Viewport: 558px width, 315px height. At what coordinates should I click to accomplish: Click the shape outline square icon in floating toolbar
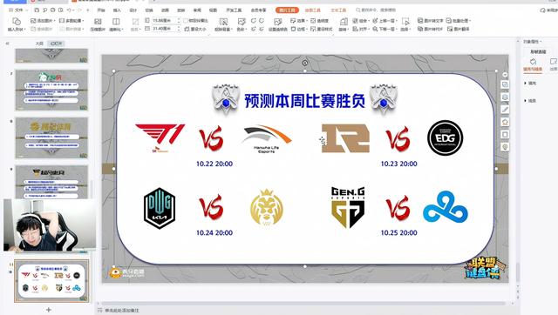[505, 134]
